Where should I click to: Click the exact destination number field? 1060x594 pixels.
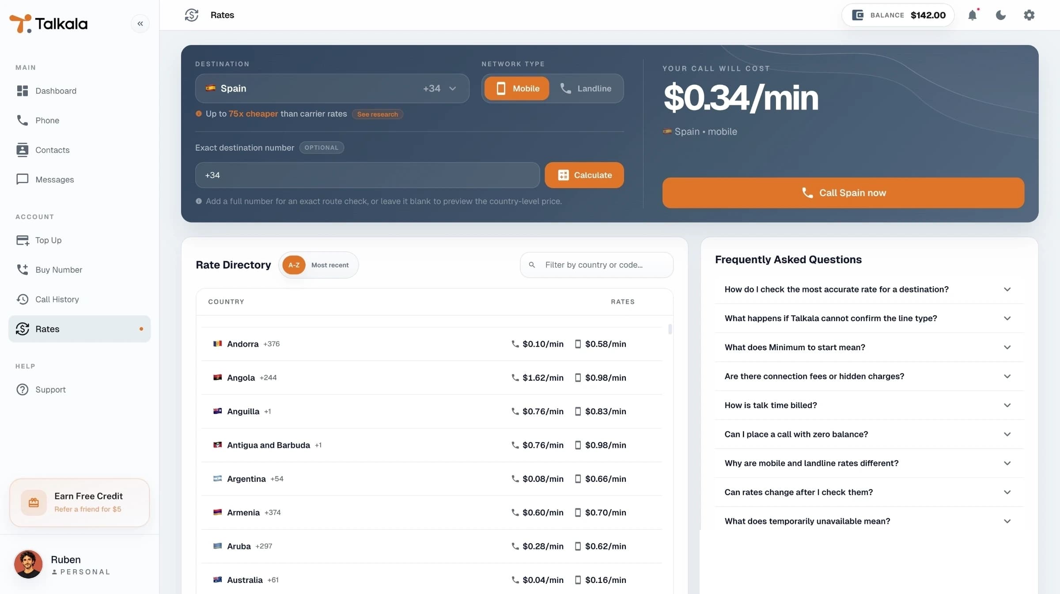367,175
